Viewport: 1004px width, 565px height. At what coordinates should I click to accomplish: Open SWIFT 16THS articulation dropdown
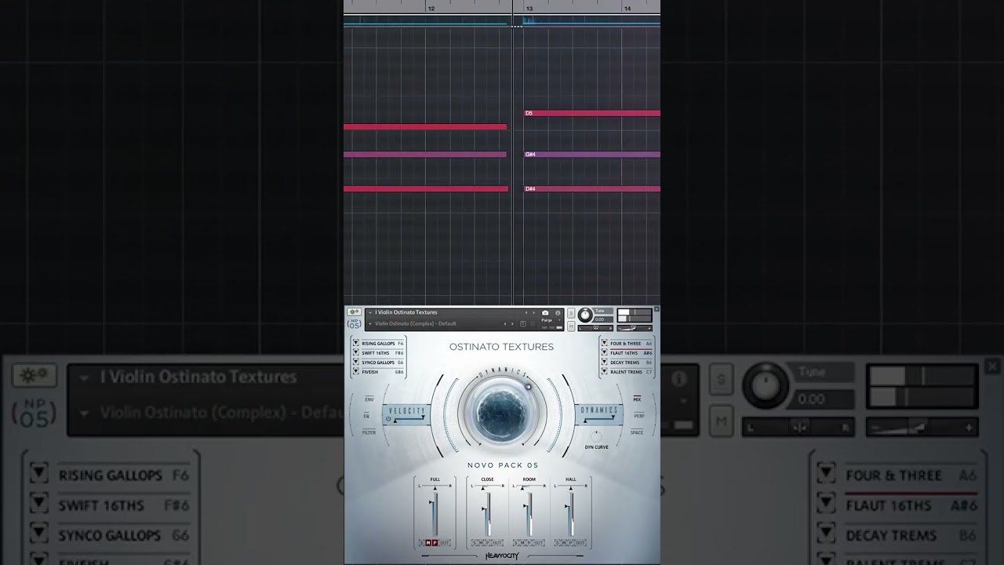click(355, 352)
